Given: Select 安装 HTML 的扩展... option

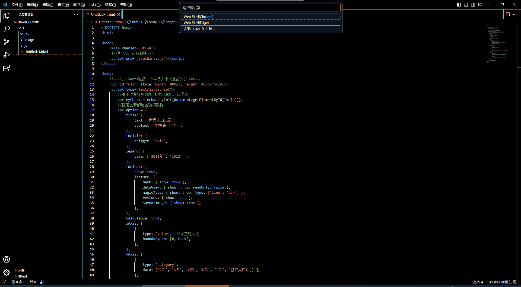Looking at the screenshot, I should click(x=260, y=29).
